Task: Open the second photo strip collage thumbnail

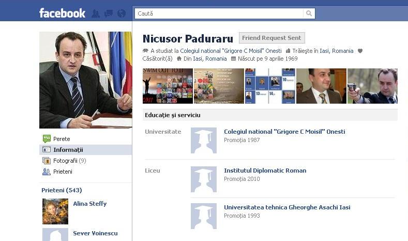Action: click(219, 86)
